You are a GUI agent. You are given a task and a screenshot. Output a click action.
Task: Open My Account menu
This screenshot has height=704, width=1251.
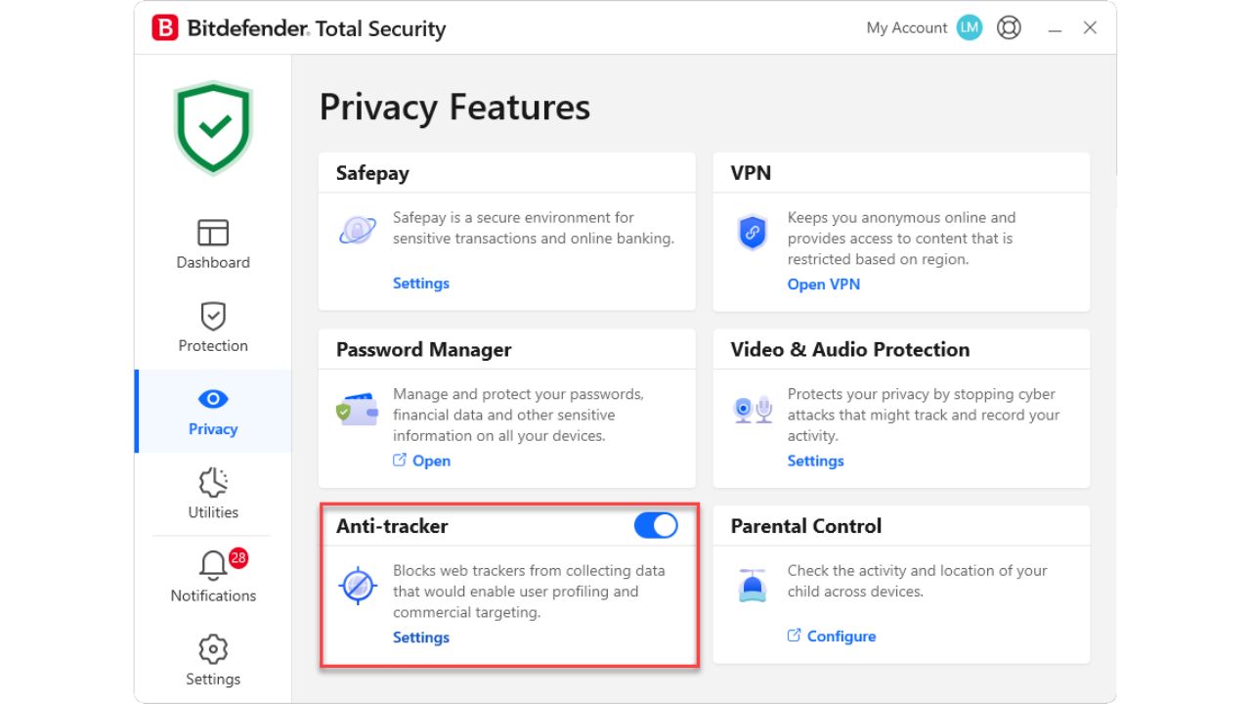[909, 27]
